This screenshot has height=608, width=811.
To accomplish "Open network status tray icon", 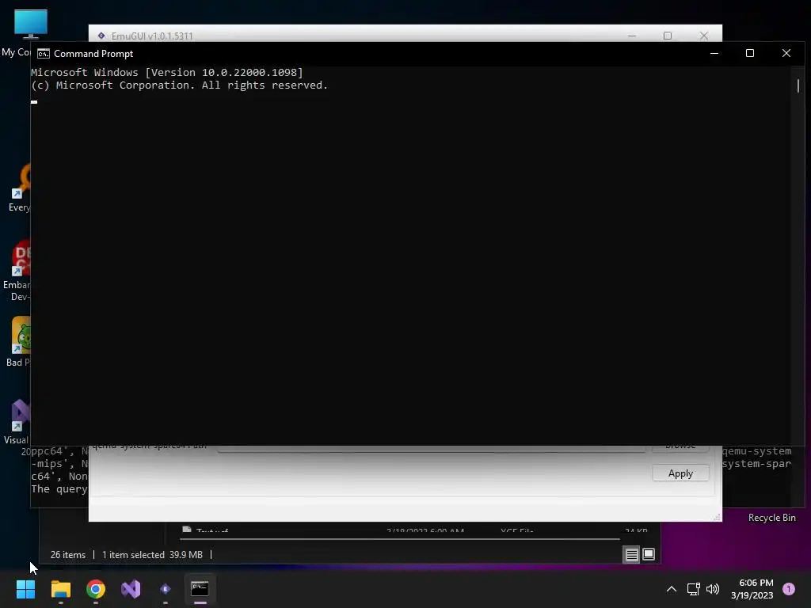I will click(693, 589).
